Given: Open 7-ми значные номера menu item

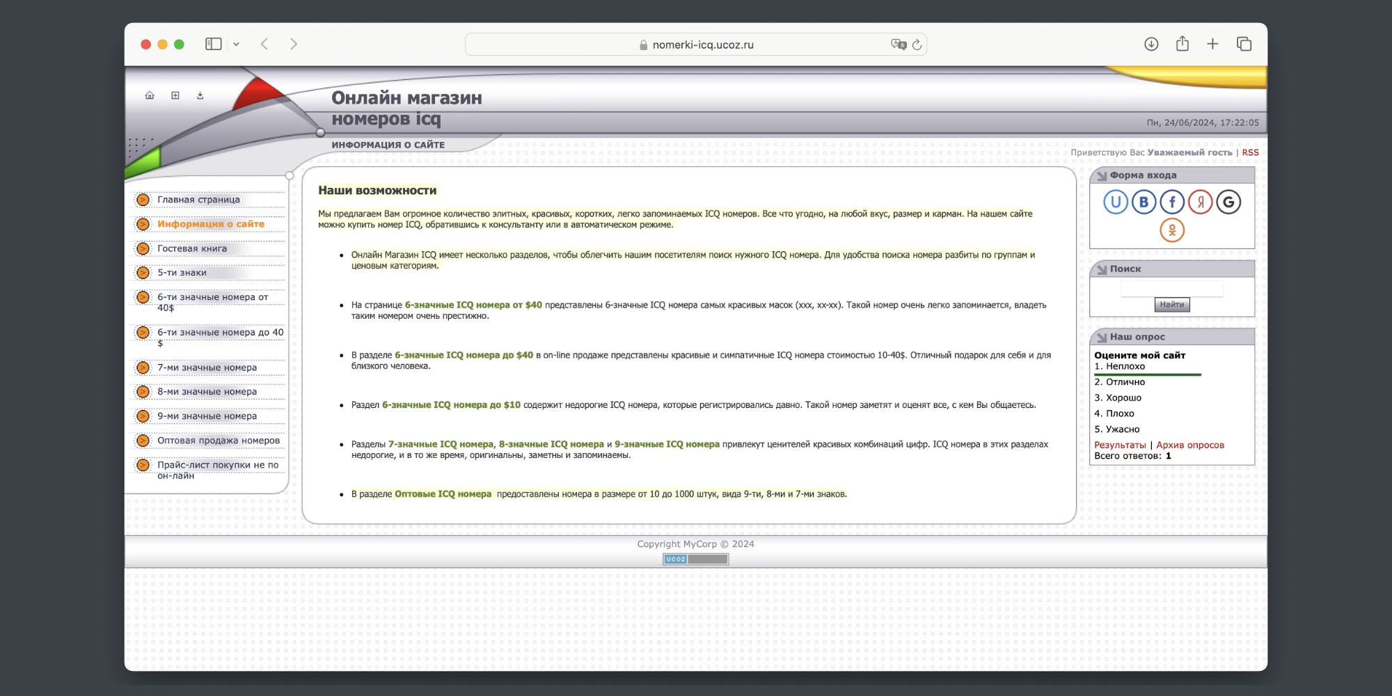Looking at the screenshot, I should (x=207, y=367).
